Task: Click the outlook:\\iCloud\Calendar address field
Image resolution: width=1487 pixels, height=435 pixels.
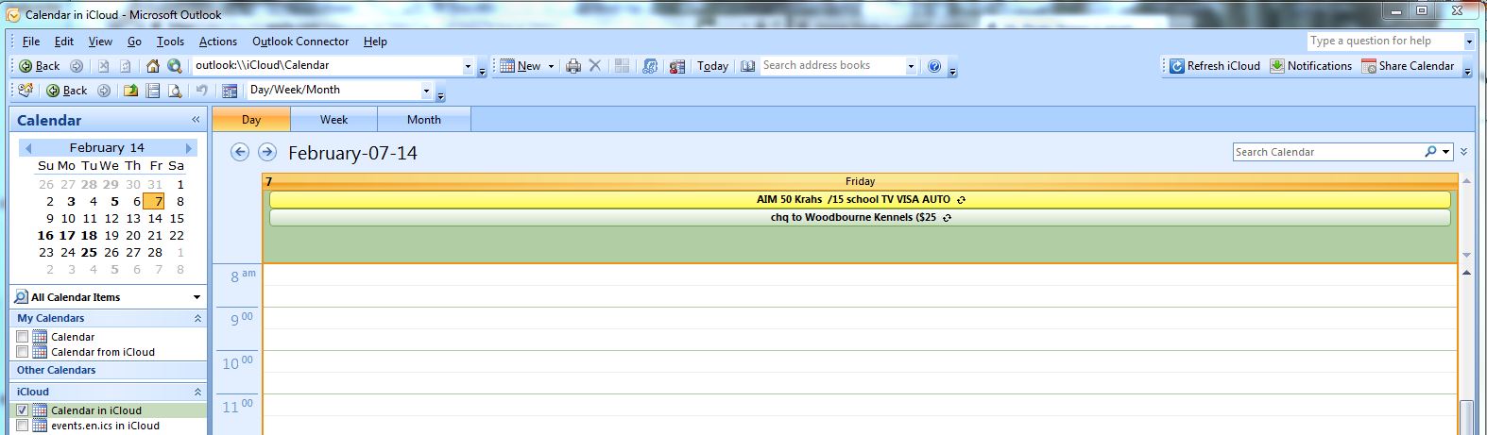Action: click(327, 66)
